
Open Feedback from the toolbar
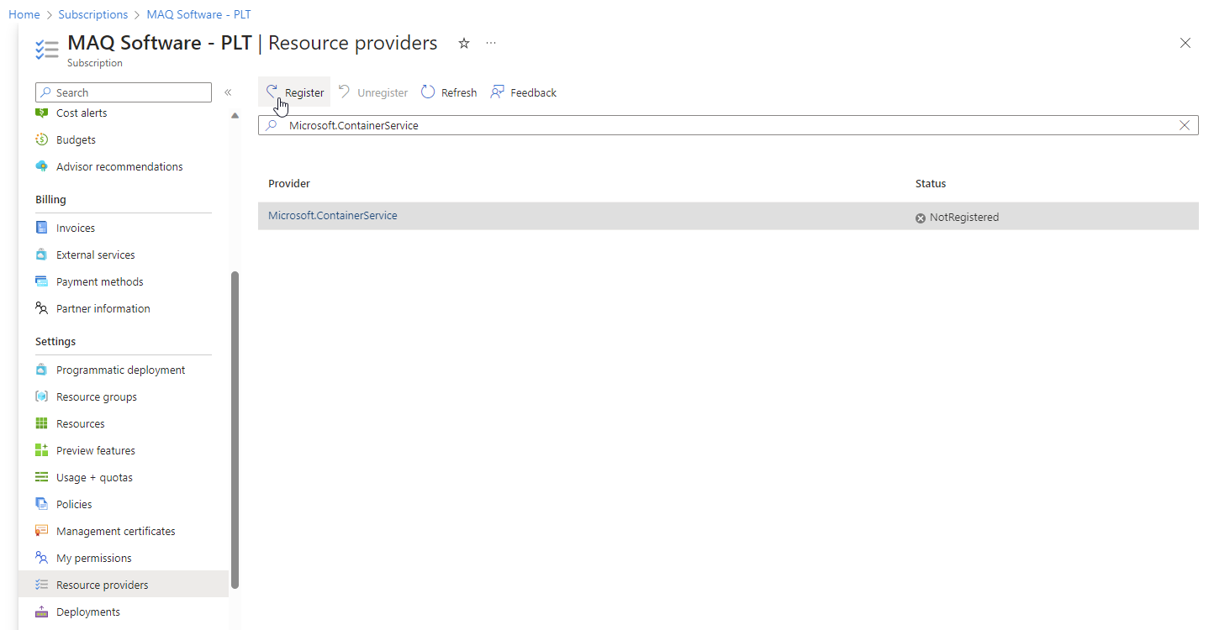[523, 92]
